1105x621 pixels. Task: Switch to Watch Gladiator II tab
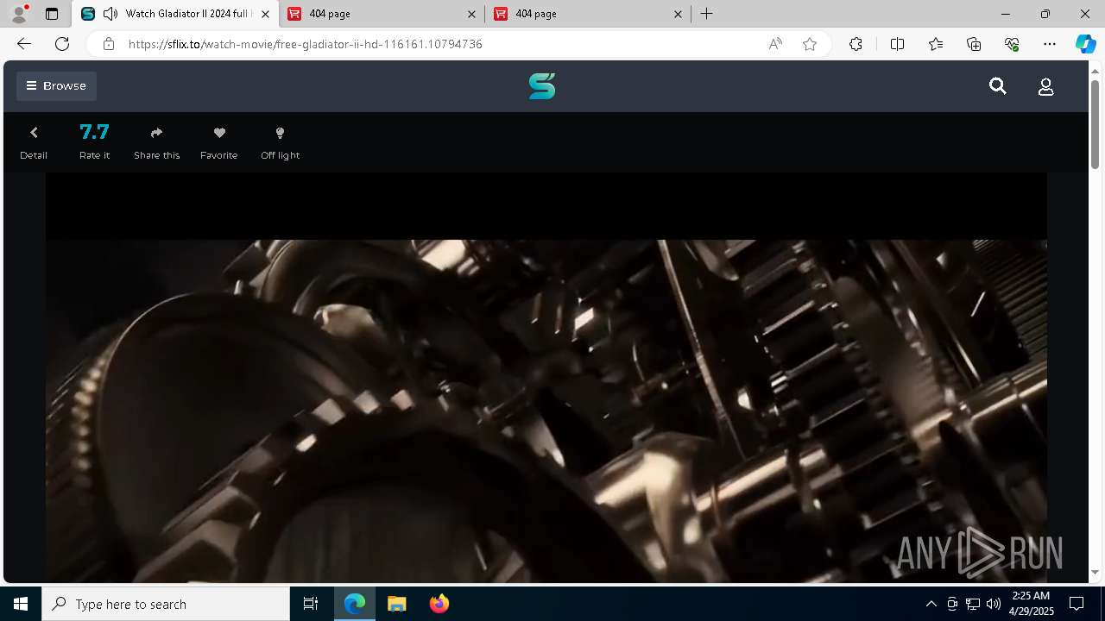click(x=176, y=14)
